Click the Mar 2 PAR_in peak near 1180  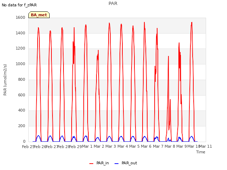pyautogui.click(x=98, y=50)
